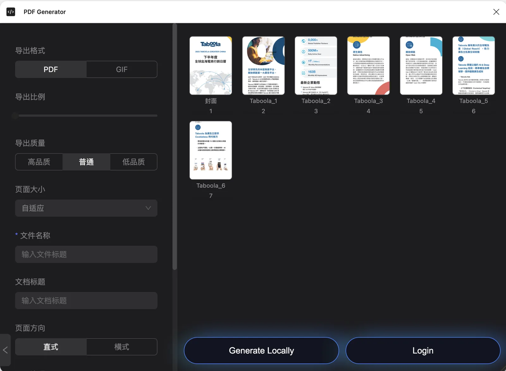
Task: Click the Taboola_6 label text
Action: [211, 186]
